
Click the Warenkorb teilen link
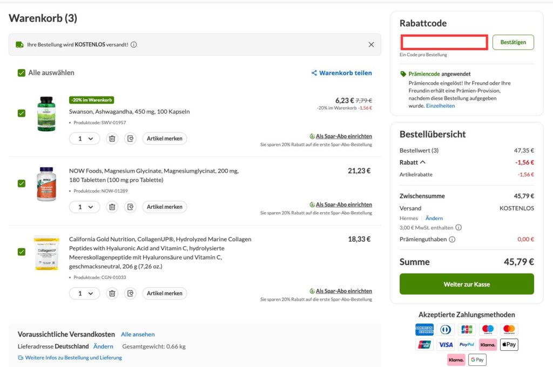(345, 73)
